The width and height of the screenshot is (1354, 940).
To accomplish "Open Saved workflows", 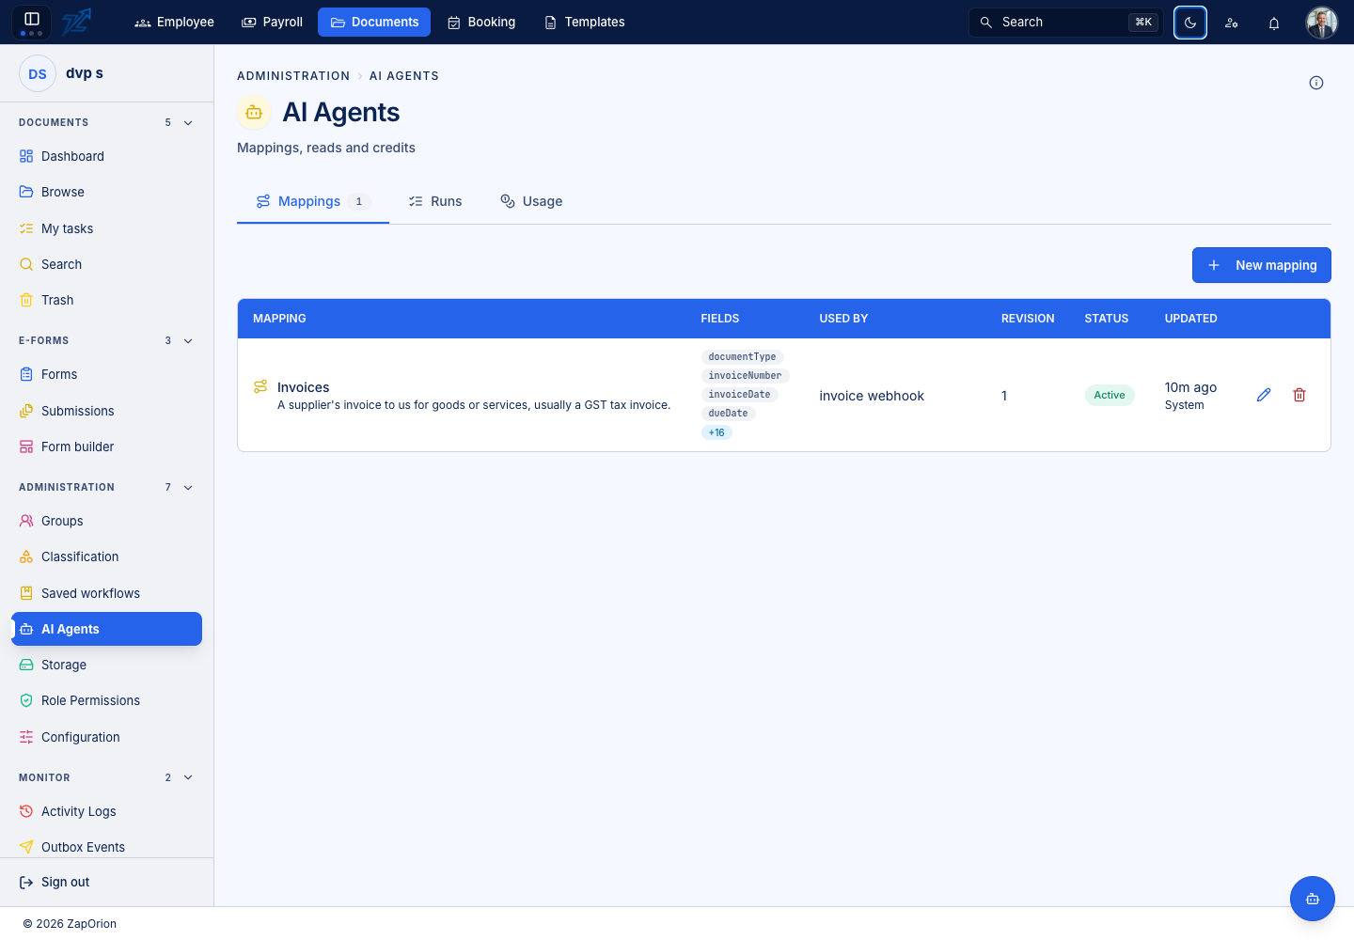I will tap(106, 593).
